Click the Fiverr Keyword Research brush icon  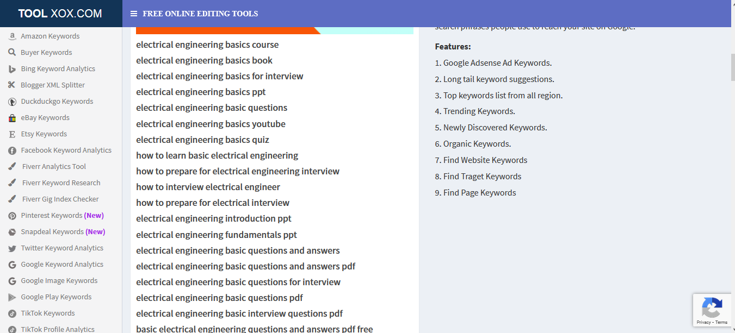click(12, 183)
